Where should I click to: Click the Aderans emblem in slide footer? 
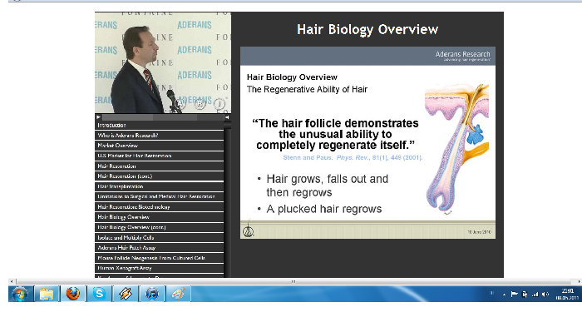click(249, 231)
